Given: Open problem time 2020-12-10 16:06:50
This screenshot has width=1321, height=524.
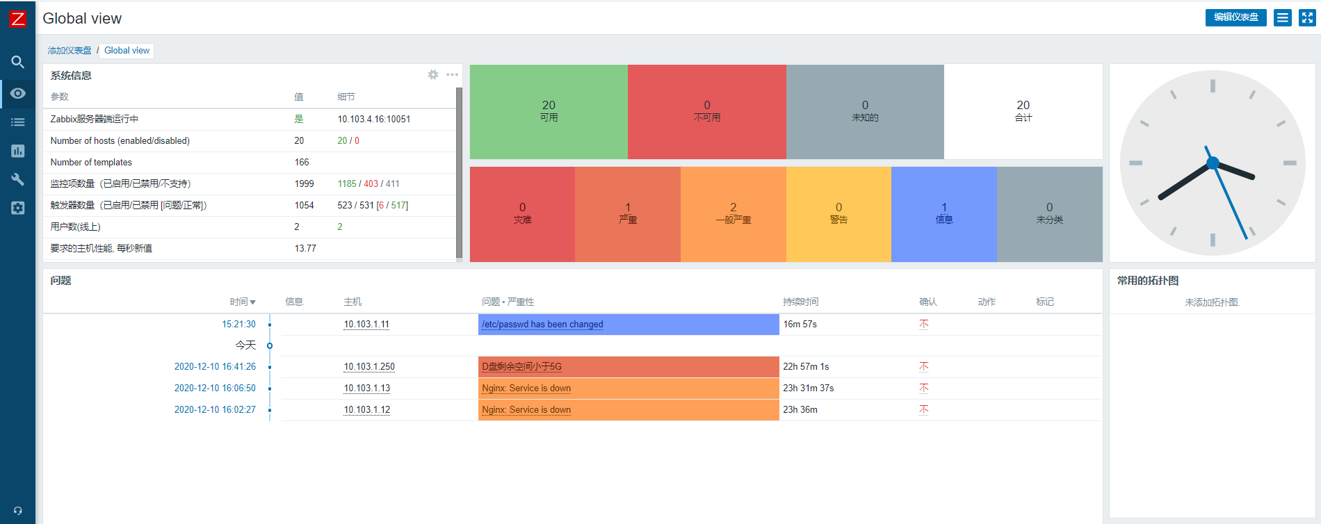Looking at the screenshot, I should (215, 388).
